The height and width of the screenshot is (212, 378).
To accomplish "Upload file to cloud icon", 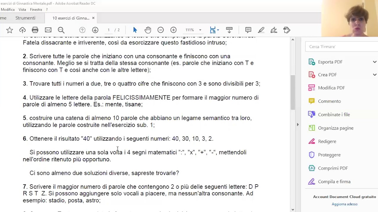I will click(x=22, y=30).
